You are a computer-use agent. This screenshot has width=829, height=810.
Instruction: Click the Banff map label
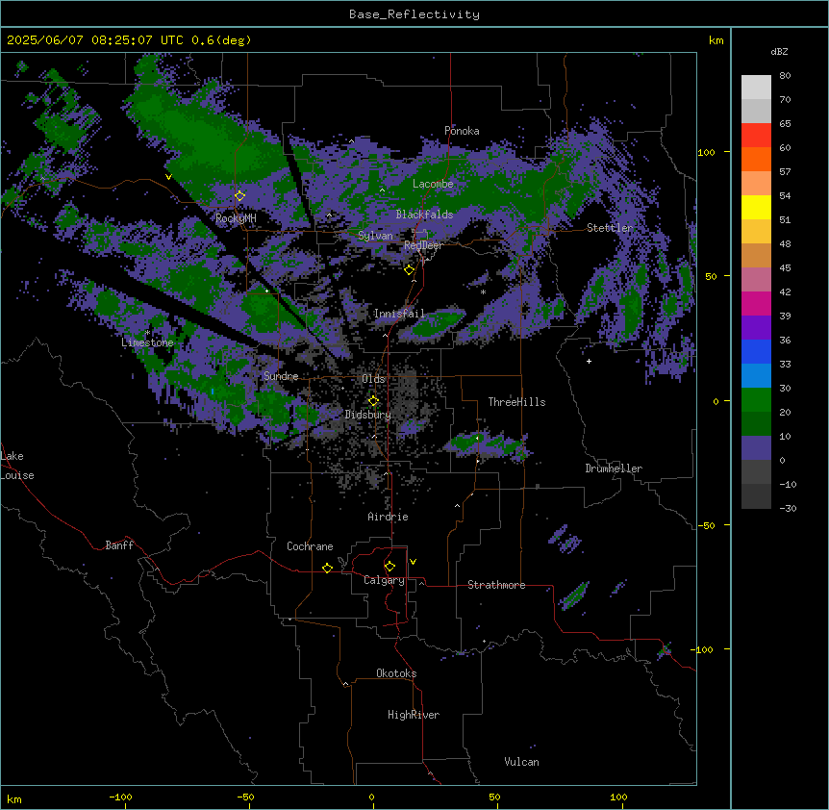point(119,545)
